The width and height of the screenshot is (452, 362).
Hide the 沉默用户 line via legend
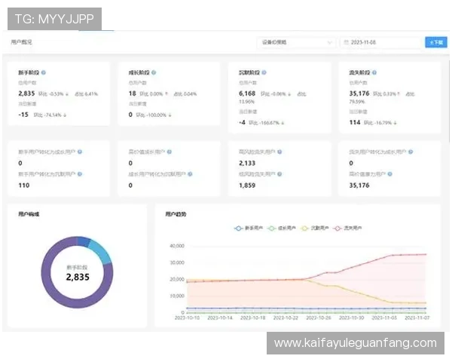point(312,226)
